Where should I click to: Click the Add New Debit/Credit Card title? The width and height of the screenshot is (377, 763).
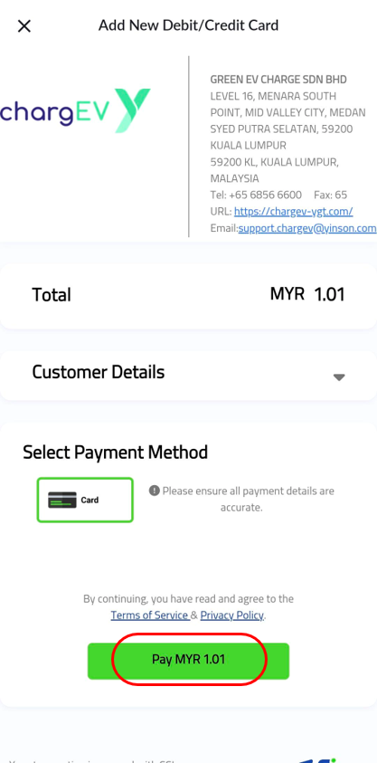click(x=188, y=25)
